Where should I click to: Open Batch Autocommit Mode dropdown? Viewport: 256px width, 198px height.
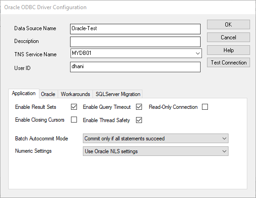[156, 139]
